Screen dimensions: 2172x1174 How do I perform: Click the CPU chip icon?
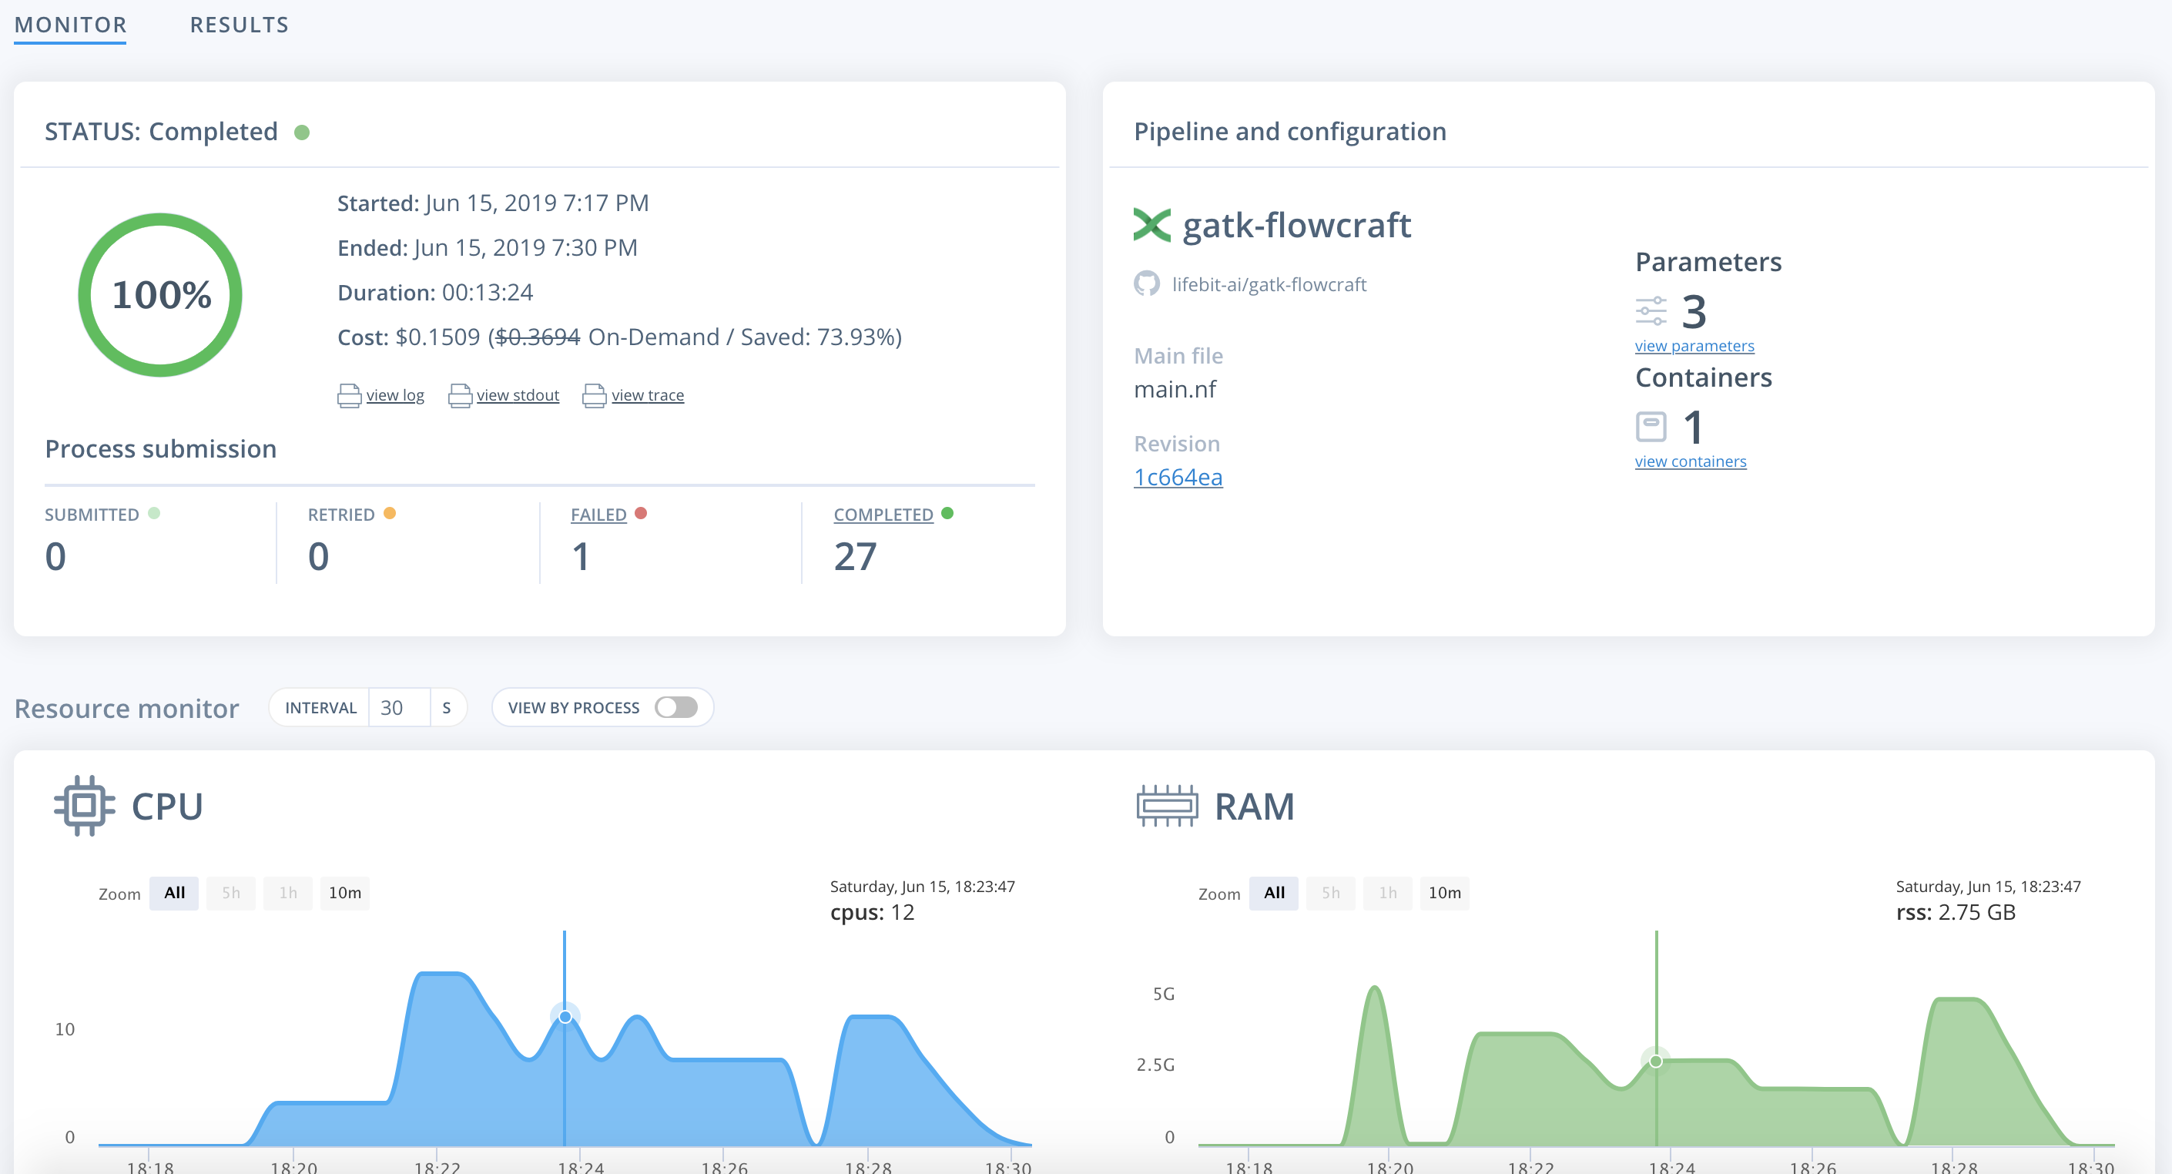pyautogui.click(x=84, y=806)
